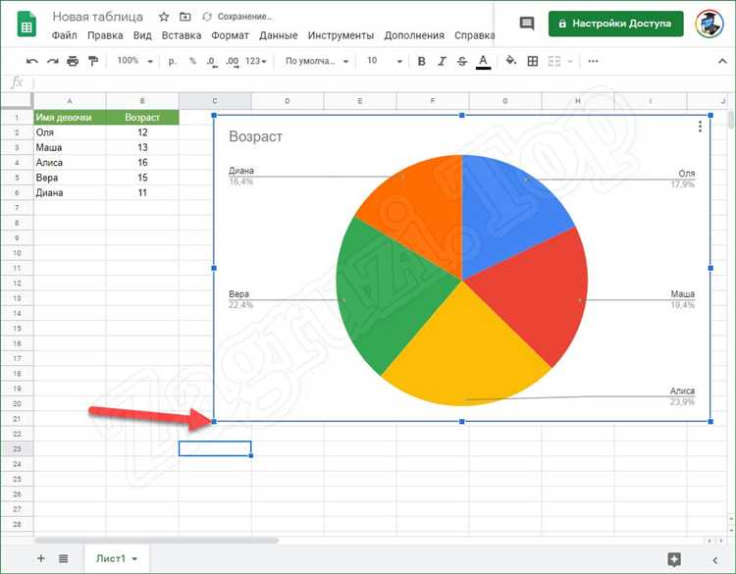Open the comments history icon
This screenshot has height=574, width=736.
(x=527, y=24)
